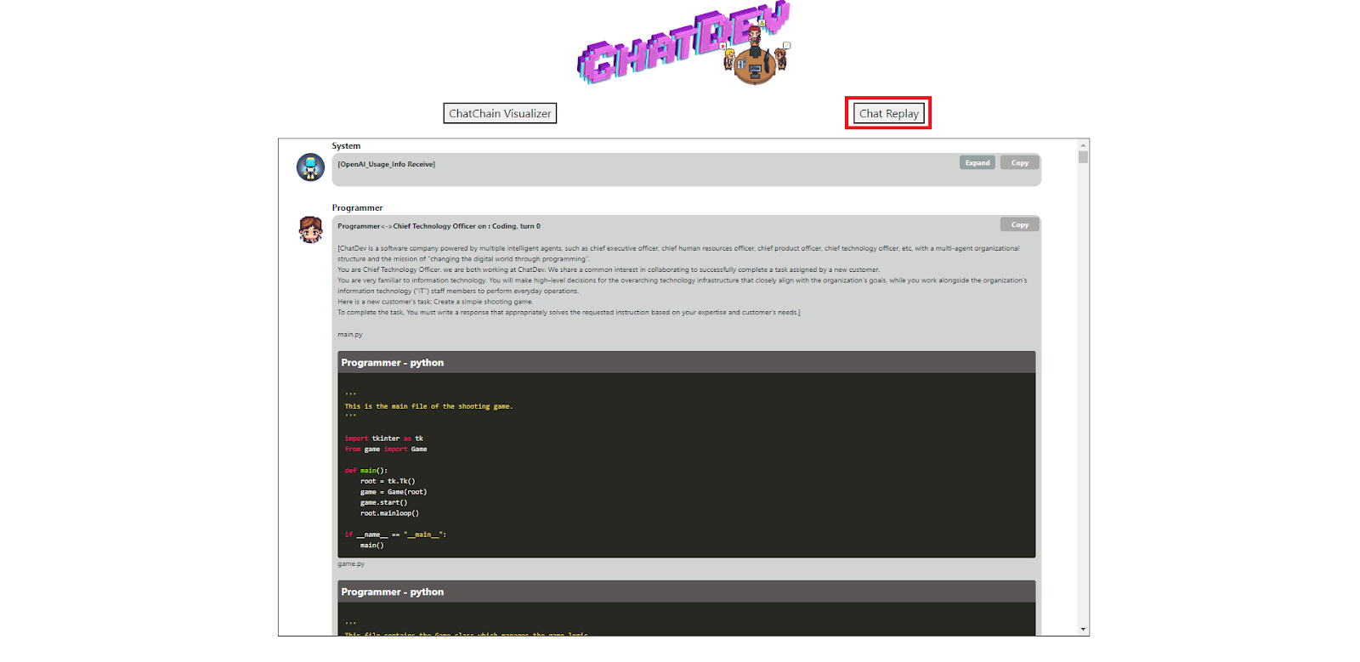Click the System robot avatar
This screenshot has width=1360, height=662.
tap(310, 167)
